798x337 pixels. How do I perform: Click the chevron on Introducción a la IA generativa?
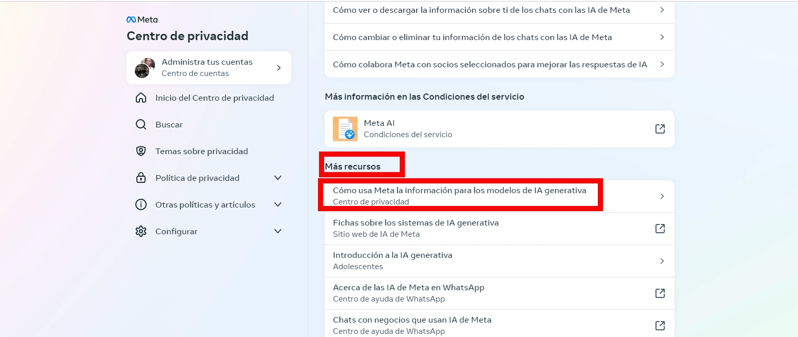coord(662,260)
